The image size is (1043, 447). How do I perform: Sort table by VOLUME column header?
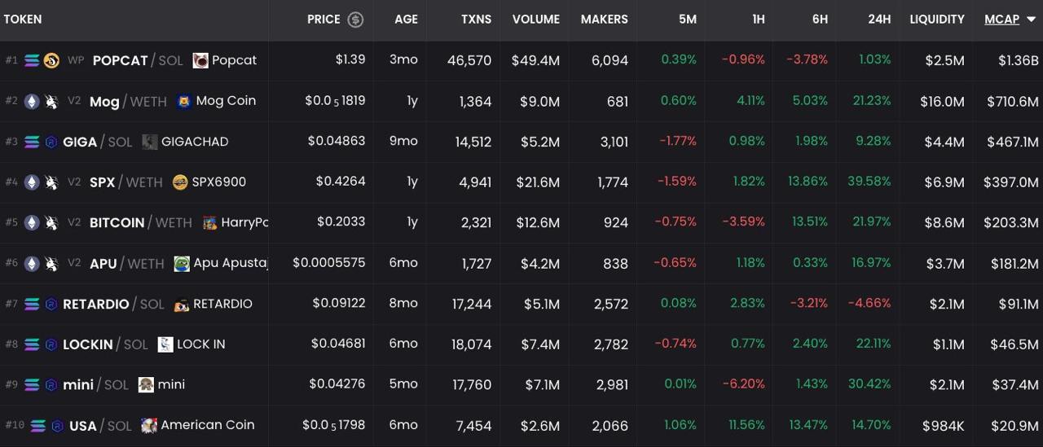536,20
